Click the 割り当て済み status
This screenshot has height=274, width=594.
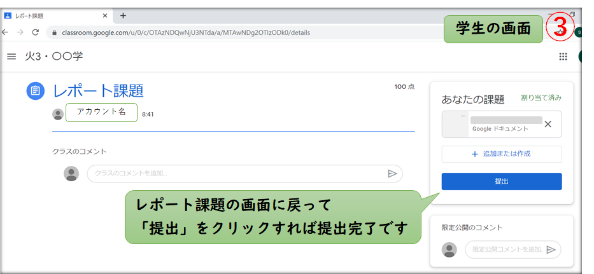coord(541,98)
